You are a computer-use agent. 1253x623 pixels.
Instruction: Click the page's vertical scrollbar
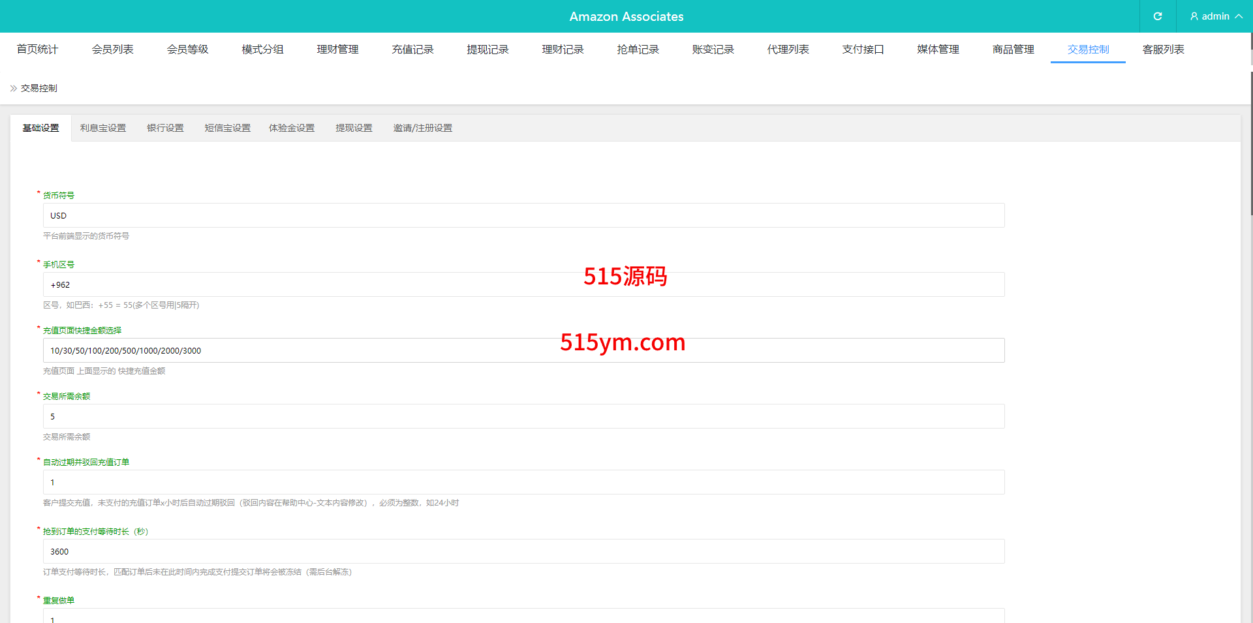[x=1250, y=130]
